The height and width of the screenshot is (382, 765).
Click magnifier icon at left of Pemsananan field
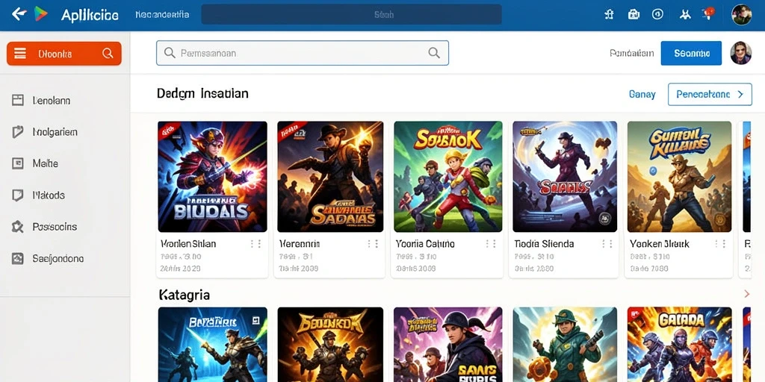tap(170, 53)
